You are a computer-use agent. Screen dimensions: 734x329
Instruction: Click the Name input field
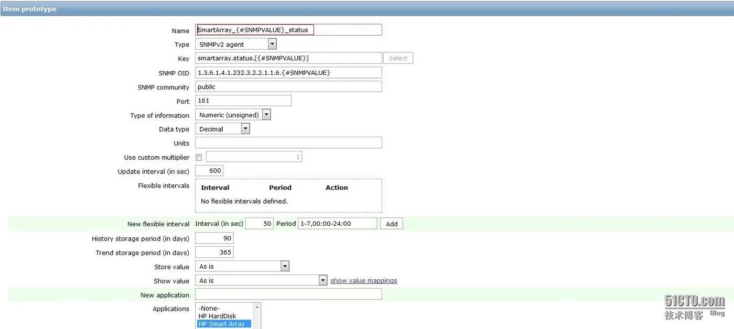pos(288,30)
